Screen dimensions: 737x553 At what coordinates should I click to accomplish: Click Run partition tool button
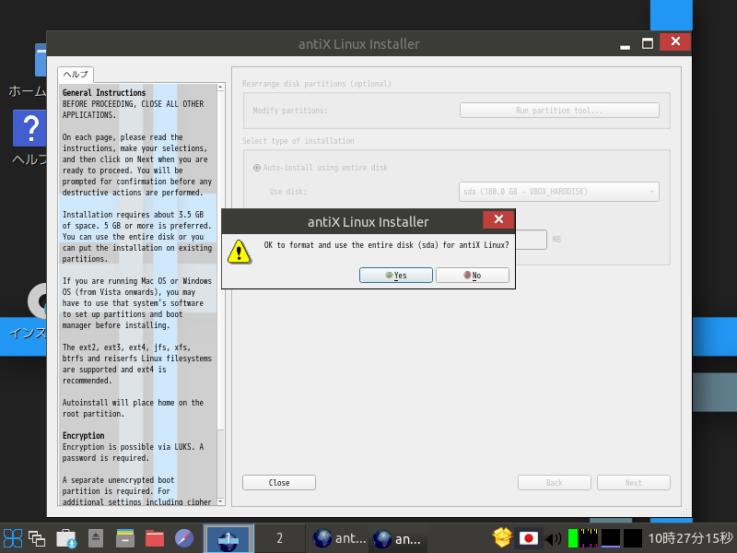559,111
